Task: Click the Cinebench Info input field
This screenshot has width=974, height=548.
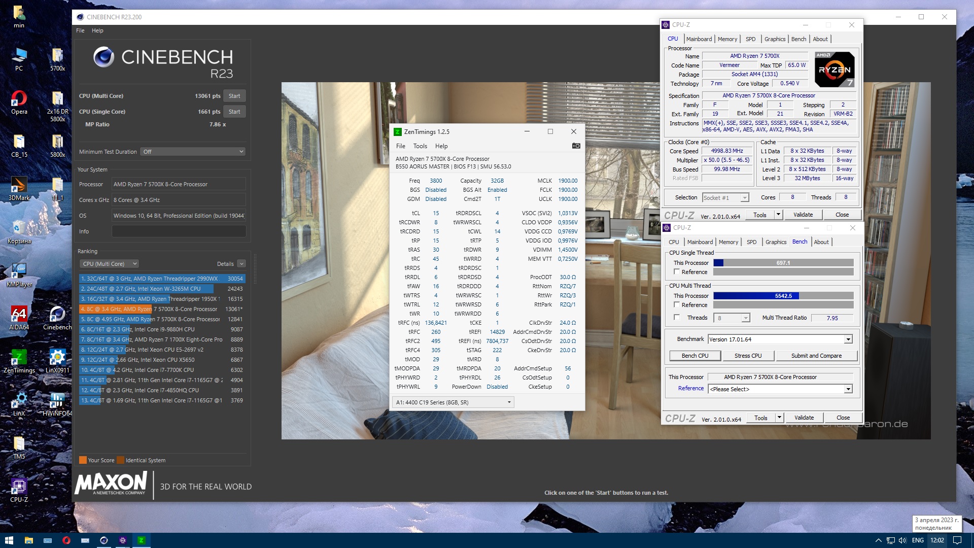Action: (x=179, y=231)
